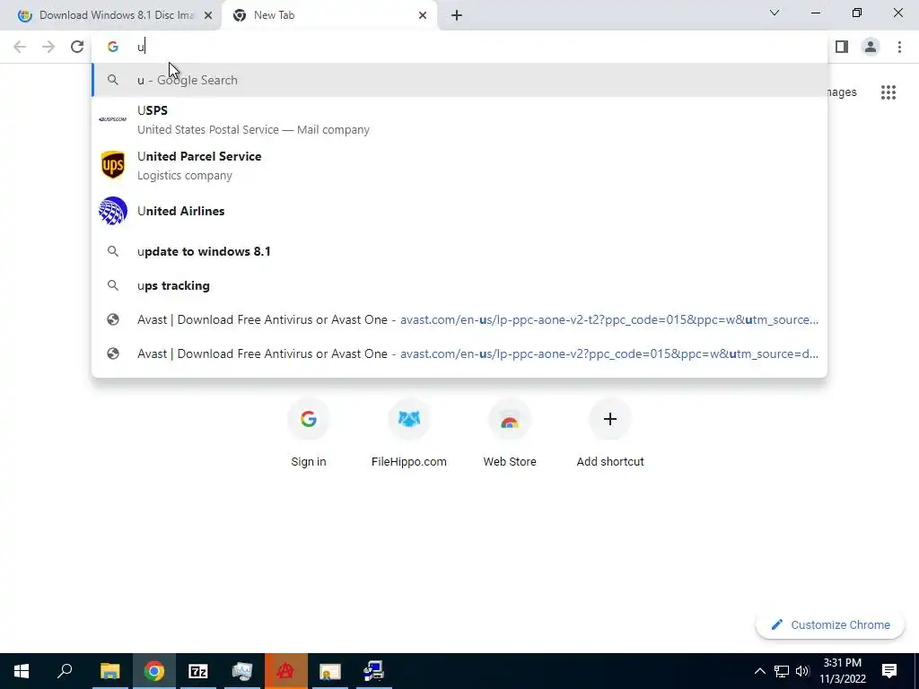Reload the page with the refresh icon

(x=77, y=47)
